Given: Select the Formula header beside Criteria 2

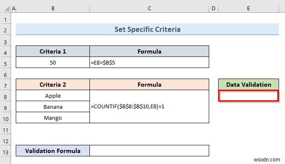Looking at the screenshot, I should pyautogui.click(x=149, y=85).
